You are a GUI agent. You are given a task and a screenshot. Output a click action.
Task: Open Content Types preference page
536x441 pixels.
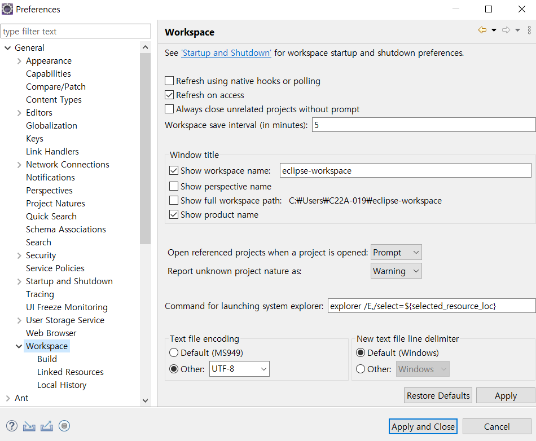click(x=54, y=100)
